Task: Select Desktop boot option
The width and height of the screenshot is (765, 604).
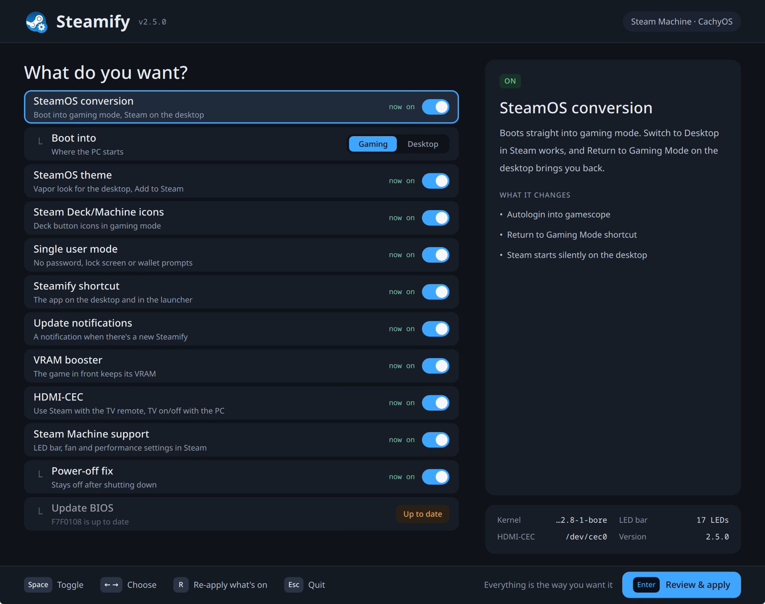Action: pos(423,144)
